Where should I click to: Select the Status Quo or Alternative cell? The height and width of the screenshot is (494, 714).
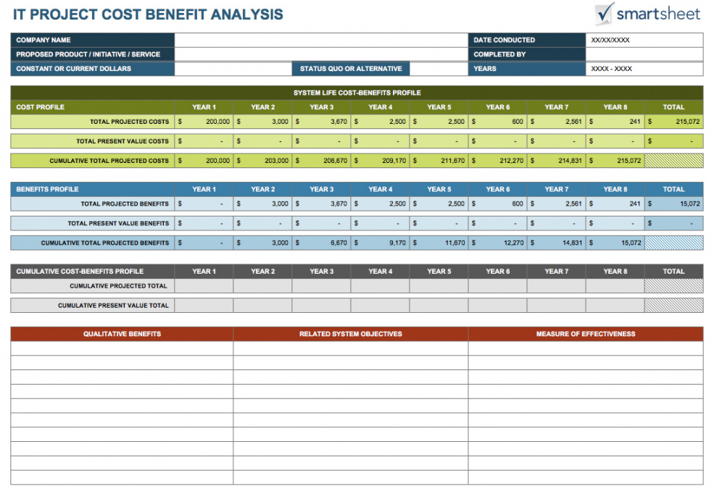[351, 69]
